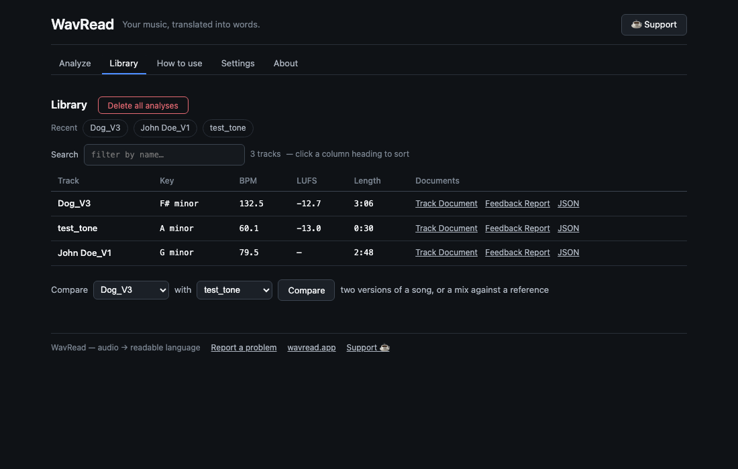
Task: Sort by the BPM column heading
Action: (248, 181)
